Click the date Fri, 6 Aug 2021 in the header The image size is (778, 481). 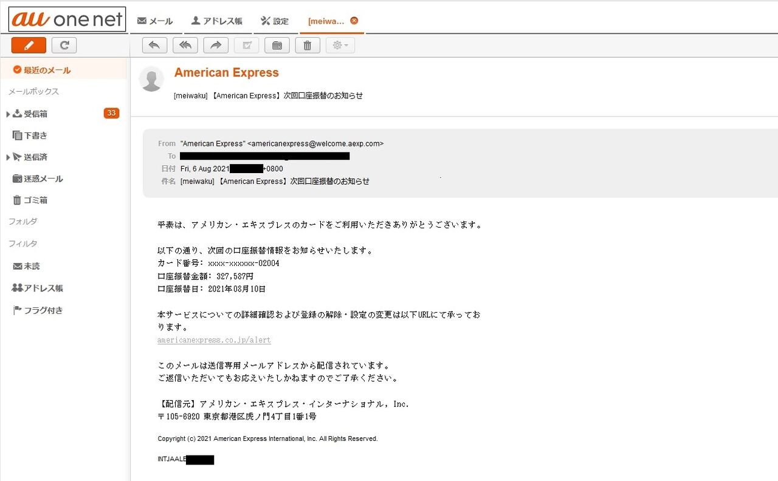pyautogui.click(x=205, y=168)
